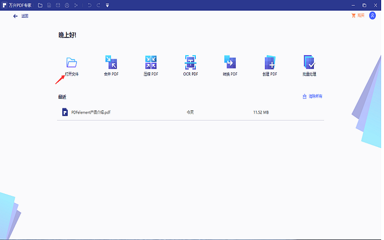The width and height of the screenshot is (384, 240).
Task: Click the redo arrow in title bar
Action: (98, 5)
